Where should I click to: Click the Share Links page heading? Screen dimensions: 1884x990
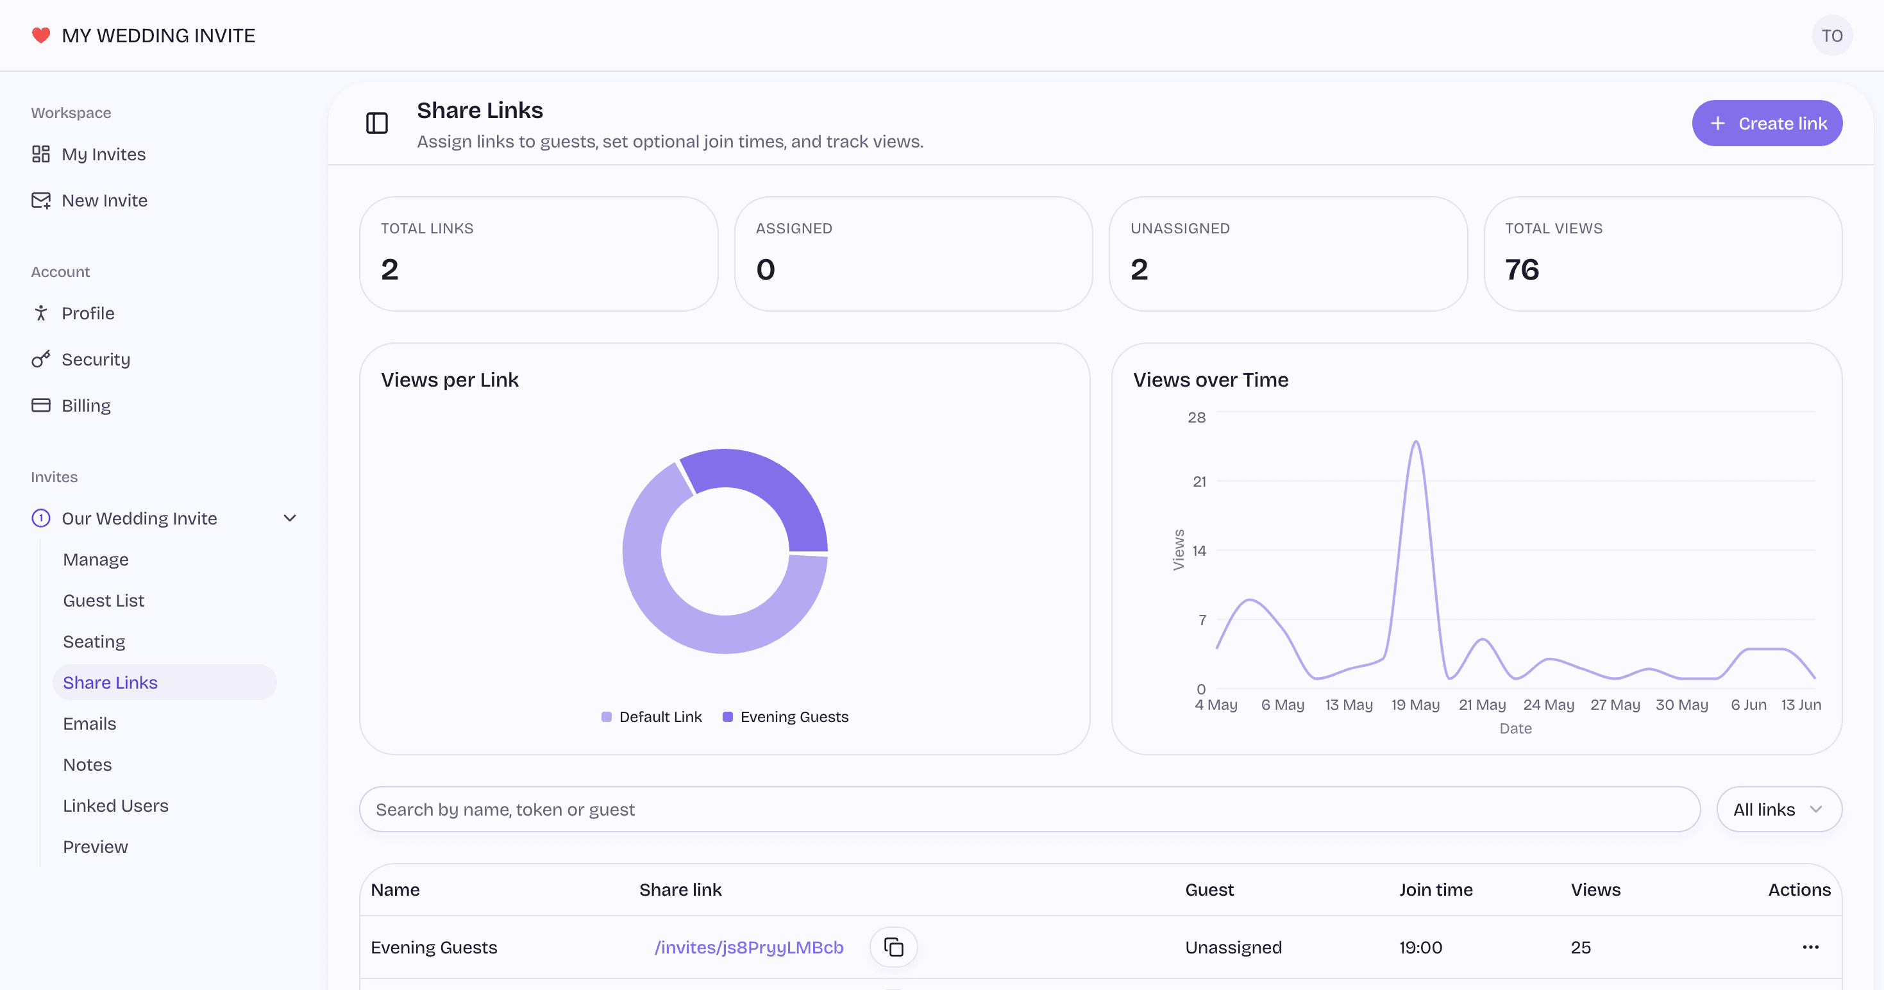pos(480,110)
